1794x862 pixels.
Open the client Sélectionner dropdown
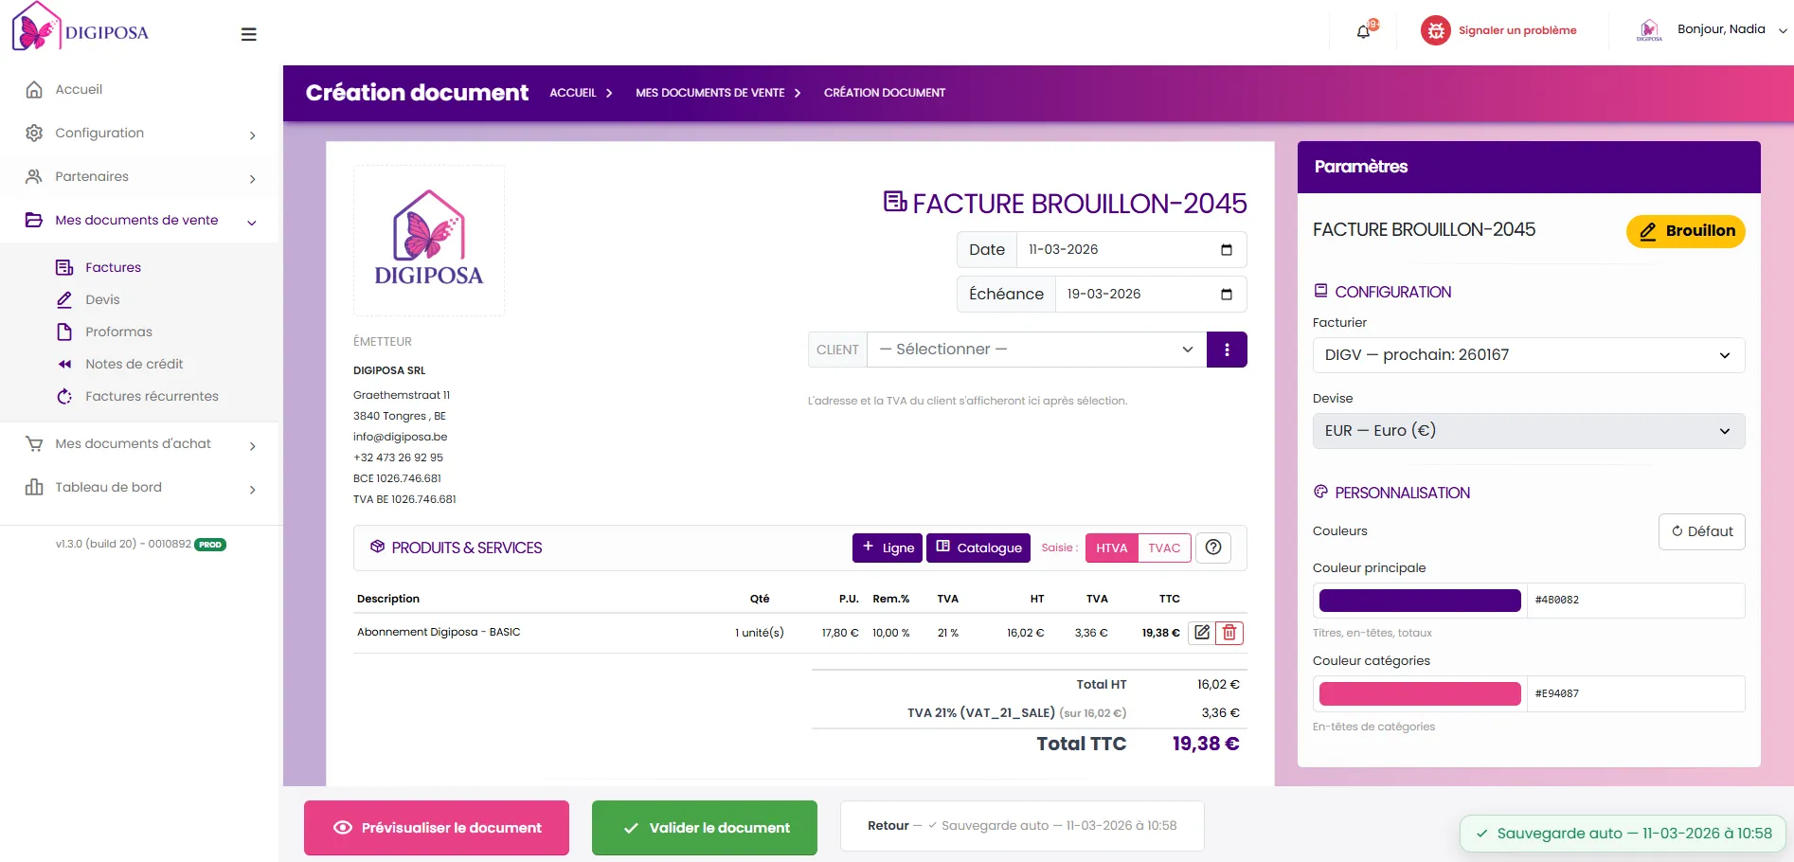coord(1034,349)
